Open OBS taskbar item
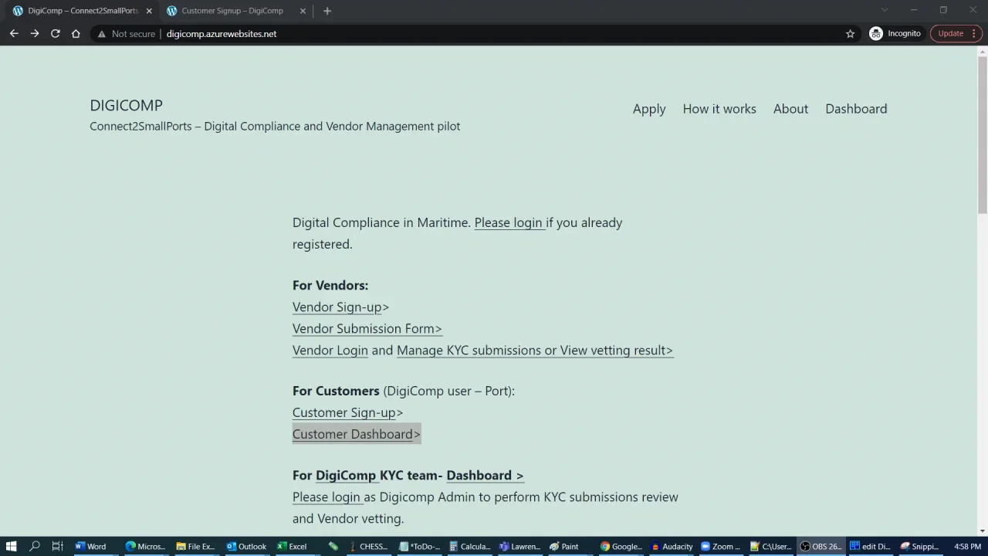The image size is (988, 556). 821,546
